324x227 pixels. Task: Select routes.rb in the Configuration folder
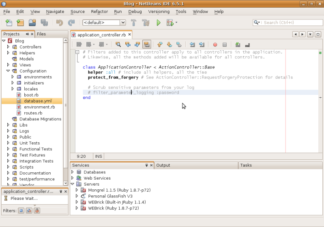pyautogui.click(x=33, y=113)
